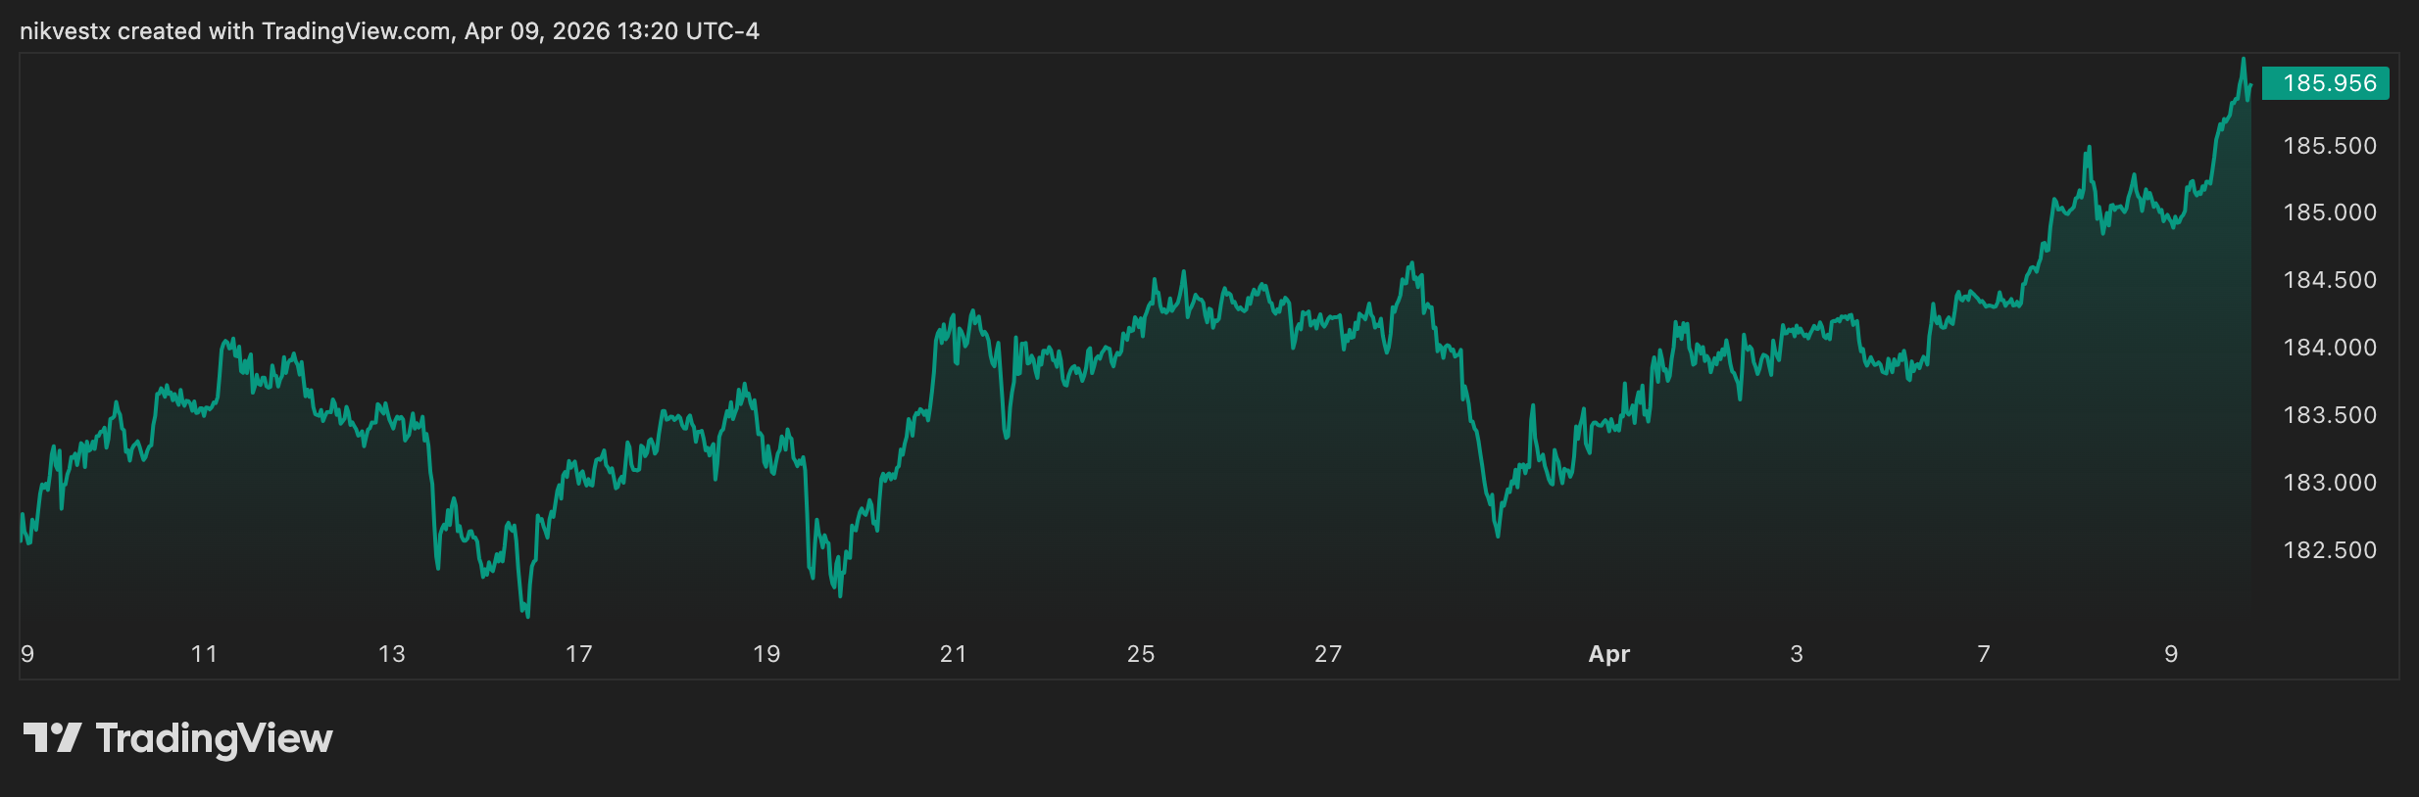Click date label 25 on time axis
Screen dimensions: 2419x797
[x=1141, y=654]
